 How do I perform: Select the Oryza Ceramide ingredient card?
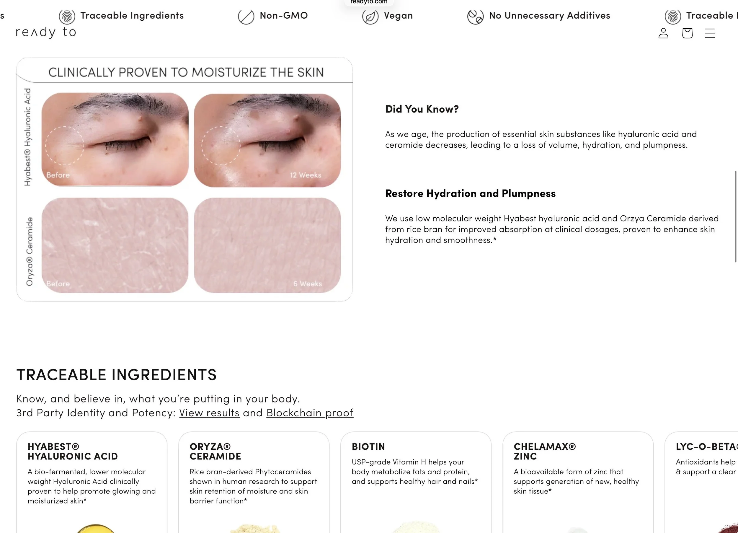(254, 482)
